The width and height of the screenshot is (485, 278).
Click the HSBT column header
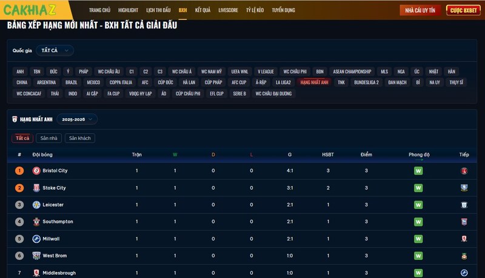328,154
